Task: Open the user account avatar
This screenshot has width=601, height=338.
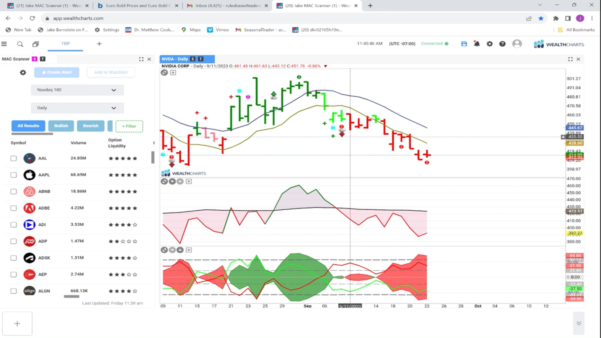Action: click(517, 44)
